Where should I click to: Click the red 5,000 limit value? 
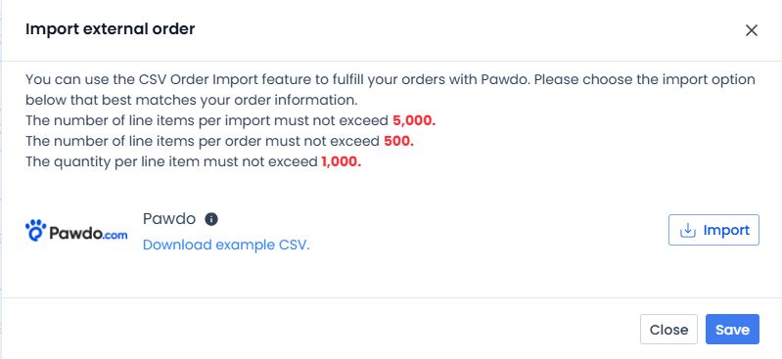(x=414, y=120)
